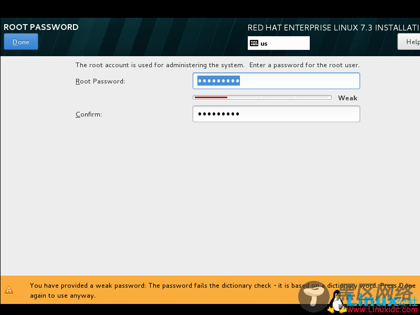420x315 pixels.
Task: Focus the Root Password input field
Action: click(x=276, y=81)
